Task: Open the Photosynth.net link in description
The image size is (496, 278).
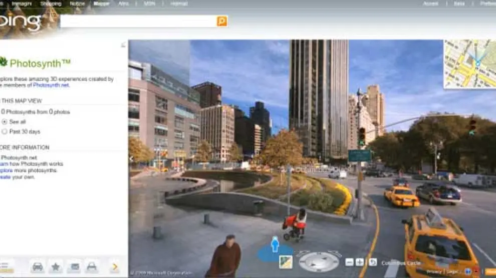Action: click(x=51, y=85)
